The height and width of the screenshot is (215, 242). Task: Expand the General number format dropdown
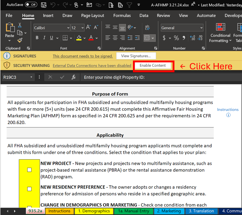click(x=201, y=28)
